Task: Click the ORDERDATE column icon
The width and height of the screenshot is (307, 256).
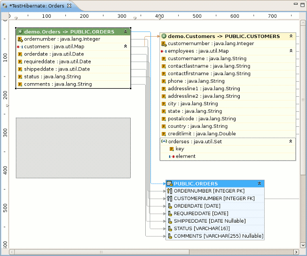Action: tap(170, 206)
